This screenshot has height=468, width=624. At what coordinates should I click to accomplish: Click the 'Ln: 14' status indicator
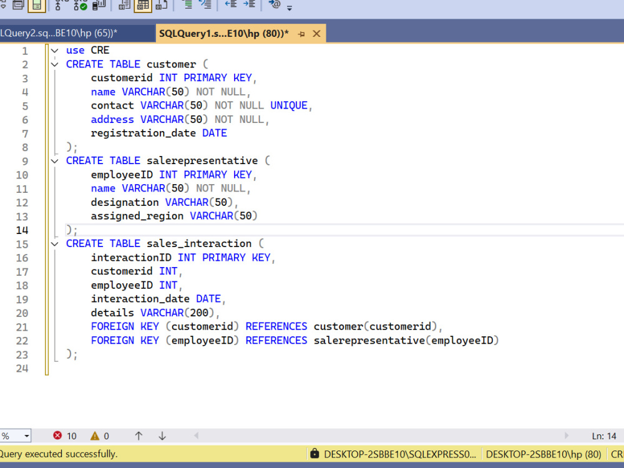coord(603,436)
